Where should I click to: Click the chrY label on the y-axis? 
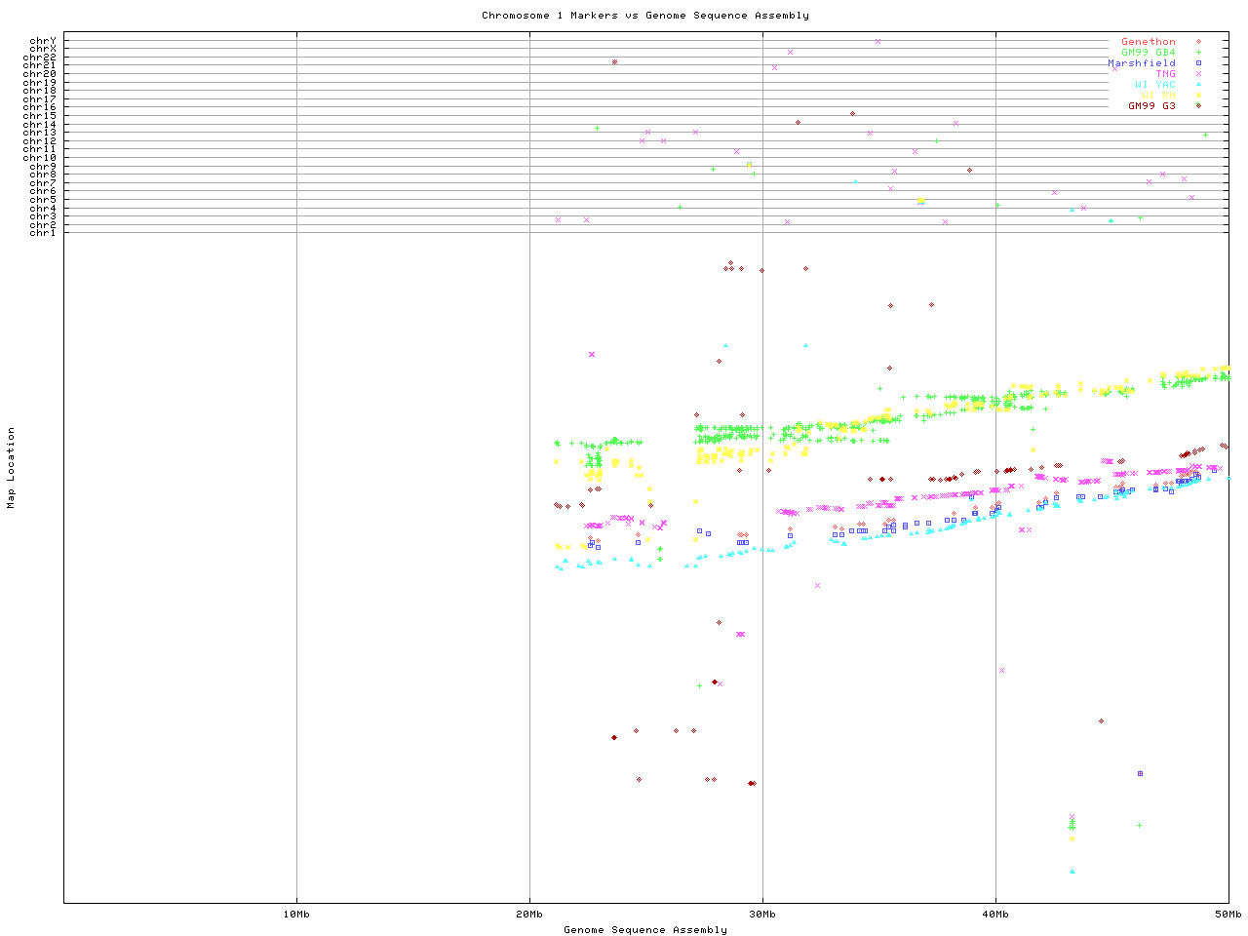pyautogui.click(x=43, y=40)
